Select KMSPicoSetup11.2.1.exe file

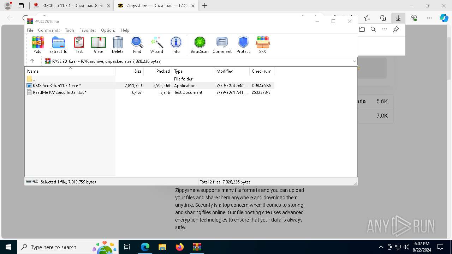click(150, 86)
